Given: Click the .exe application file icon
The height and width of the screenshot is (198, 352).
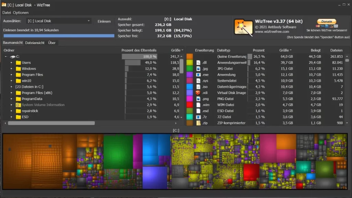Looking at the screenshot, I should click(x=198, y=75).
